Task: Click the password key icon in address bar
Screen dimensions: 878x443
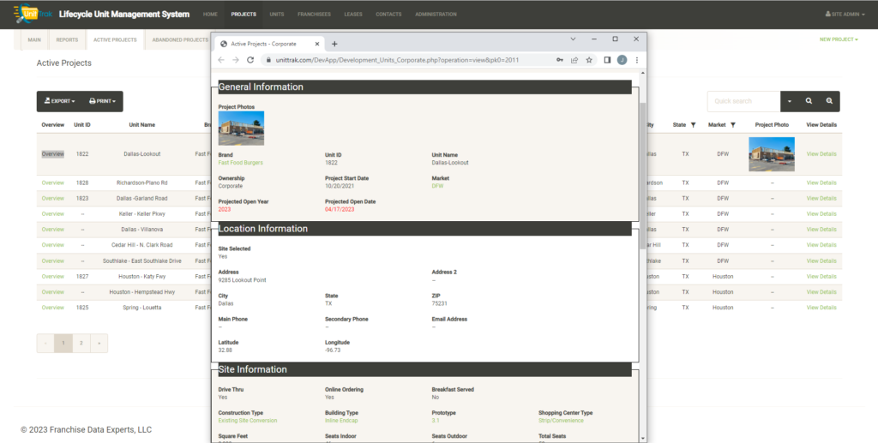Action: point(559,60)
